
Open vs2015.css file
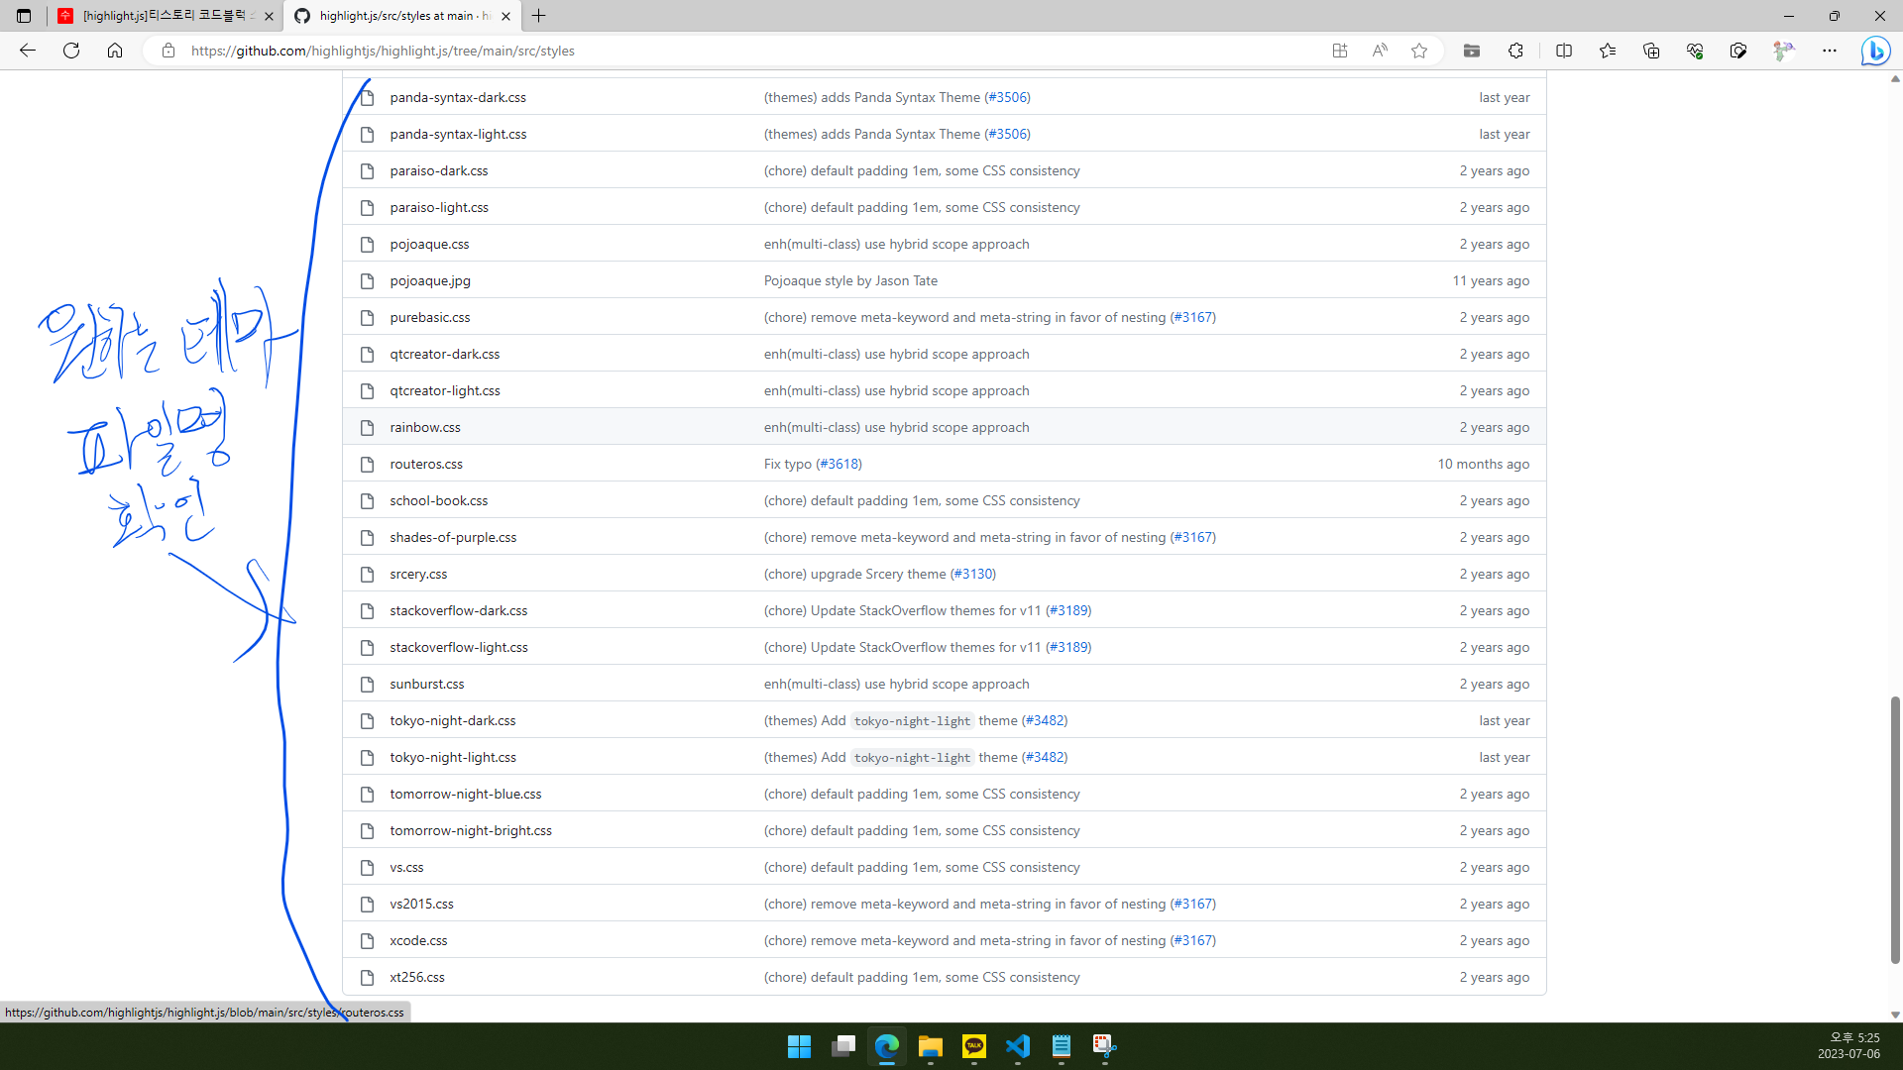[x=421, y=904]
